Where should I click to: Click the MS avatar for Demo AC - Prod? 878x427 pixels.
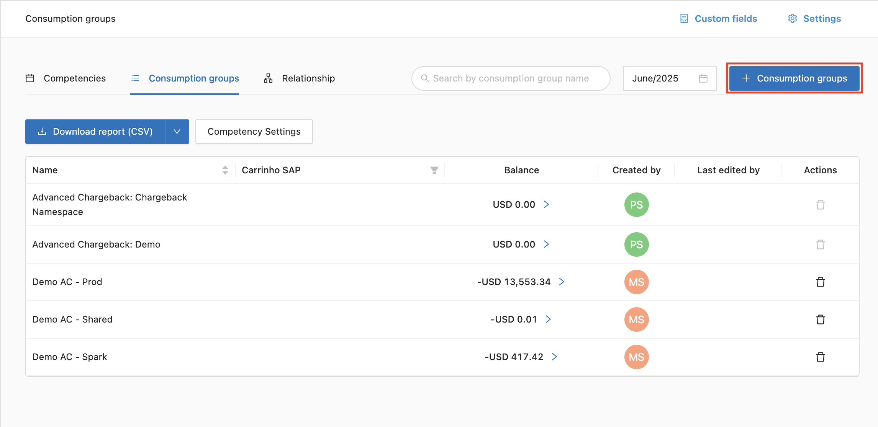pos(636,282)
